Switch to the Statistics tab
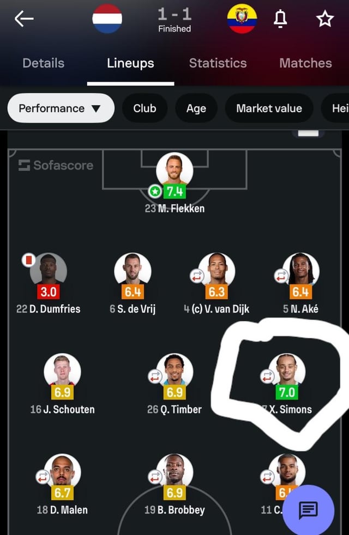 (x=218, y=63)
